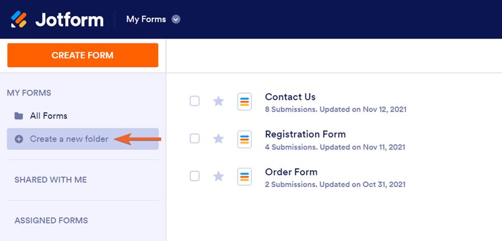Open the Order Form title link
Screen dimensions: 502x241
coord(291,172)
